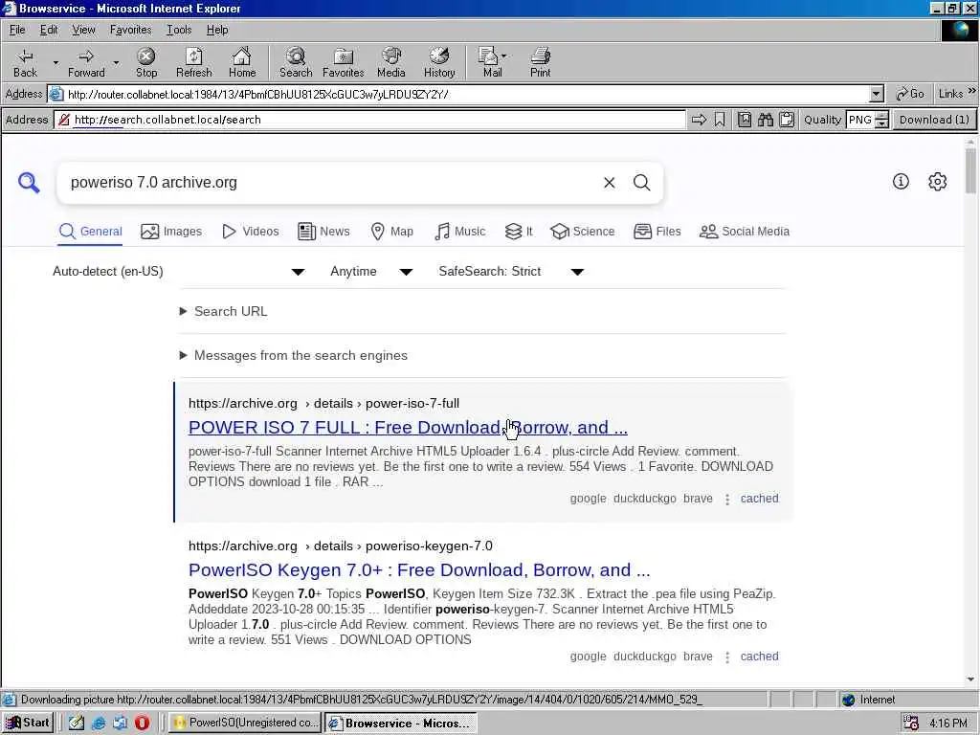Open PowerISO Keygen 7.0+ result link
The height and width of the screenshot is (735, 980).
click(x=419, y=570)
